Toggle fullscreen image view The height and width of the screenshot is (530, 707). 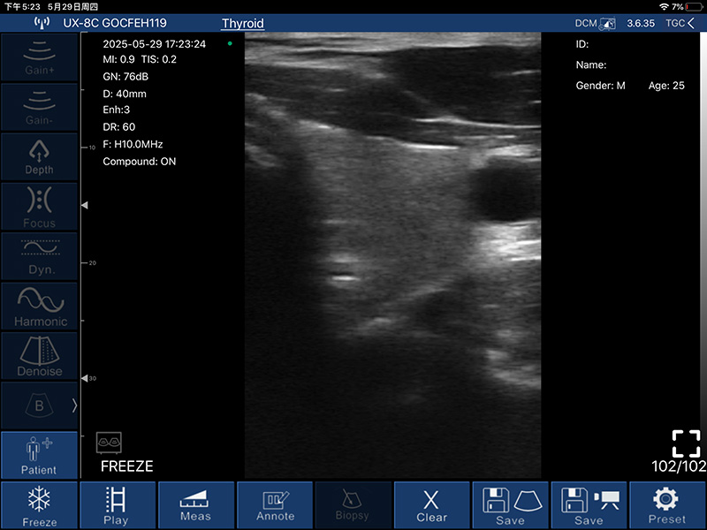686,443
